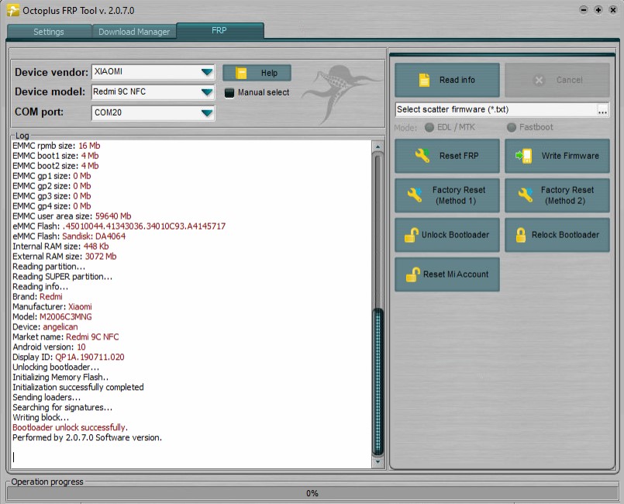Image resolution: width=624 pixels, height=504 pixels.
Task: Click log line 'Android version: 10'
Action: [x=49, y=347]
